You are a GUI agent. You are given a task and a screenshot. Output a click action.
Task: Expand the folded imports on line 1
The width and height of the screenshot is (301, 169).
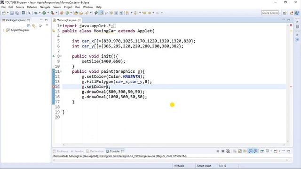click(x=61, y=26)
